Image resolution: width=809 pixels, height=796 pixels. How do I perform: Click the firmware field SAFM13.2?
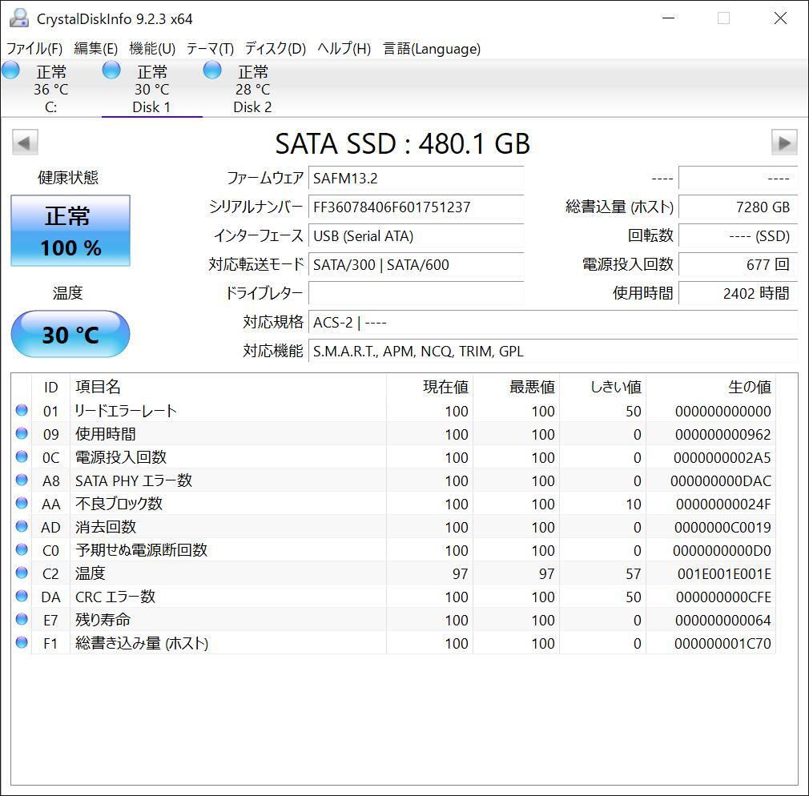coord(417,179)
